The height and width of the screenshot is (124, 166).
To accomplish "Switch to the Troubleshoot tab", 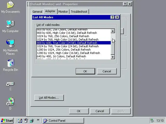I will (x=79, y=12).
